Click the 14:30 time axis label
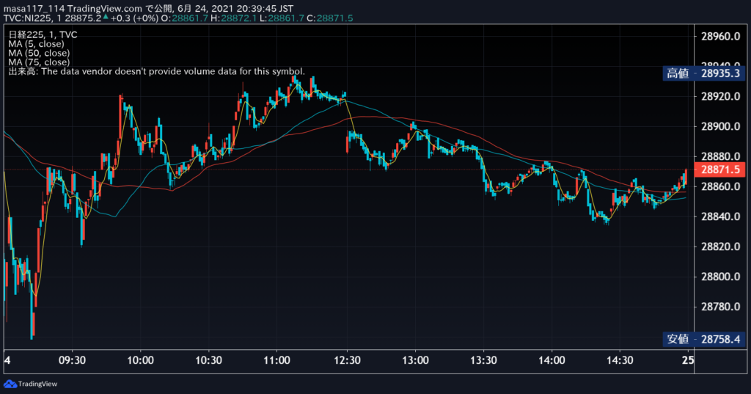751x394 pixels. coord(620,360)
